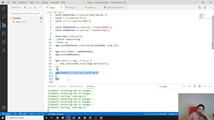Switch to the DEBUG CONSOLE panel tab
This screenshot has height=120, width=214.
pyautogui.click(x=76, y=86)
